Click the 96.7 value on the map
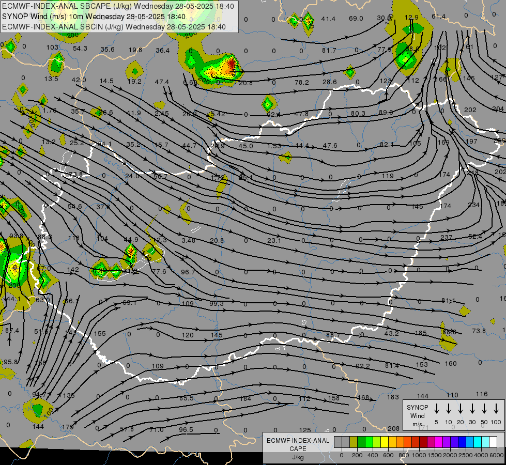 click(x=188, y=272)
